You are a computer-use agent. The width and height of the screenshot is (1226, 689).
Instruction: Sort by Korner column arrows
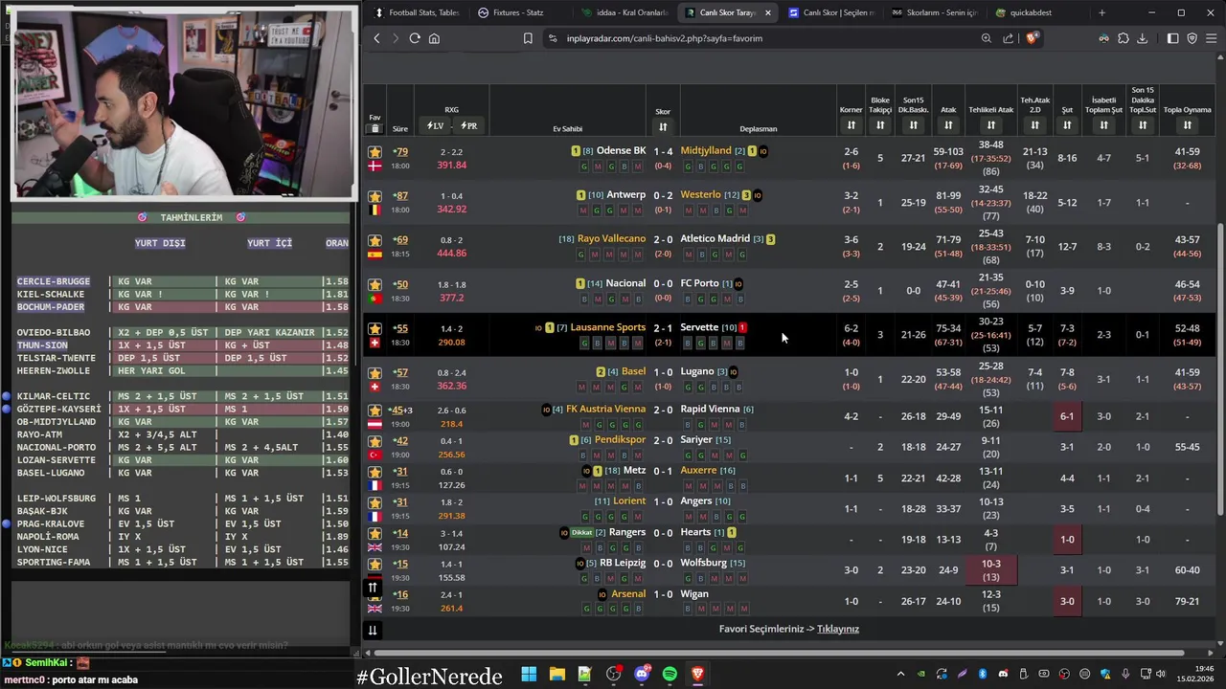851,125
